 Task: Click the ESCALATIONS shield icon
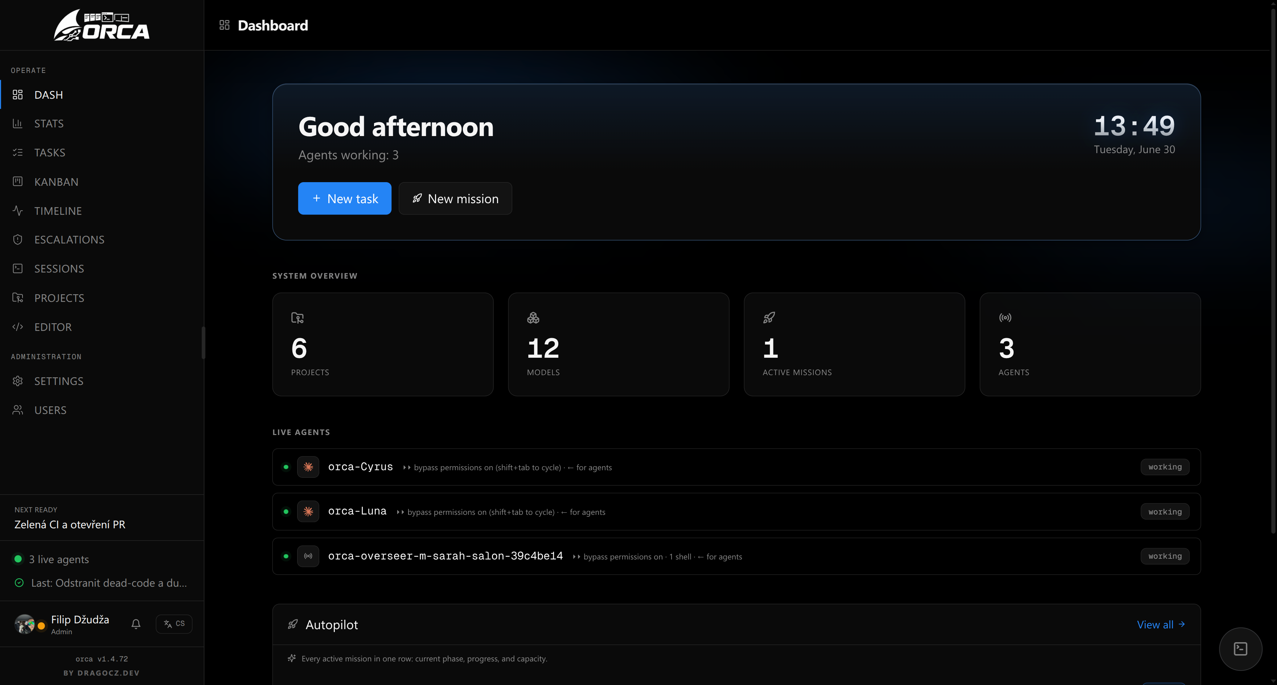pos(18,240)
